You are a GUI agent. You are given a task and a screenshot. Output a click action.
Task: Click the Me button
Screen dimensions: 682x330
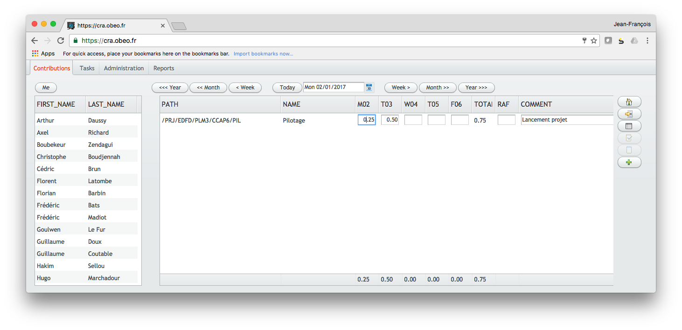[46, 88]
